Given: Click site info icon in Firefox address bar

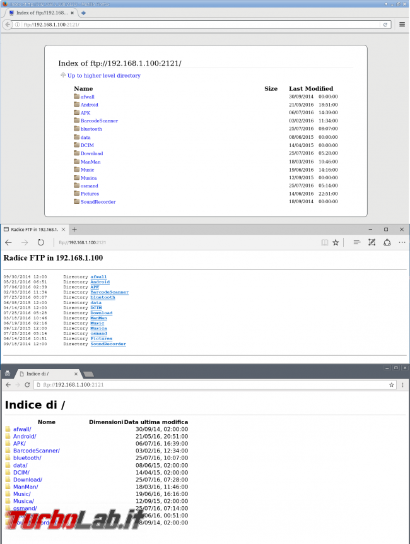Looking at the screenshot, I should coord(17,25).
